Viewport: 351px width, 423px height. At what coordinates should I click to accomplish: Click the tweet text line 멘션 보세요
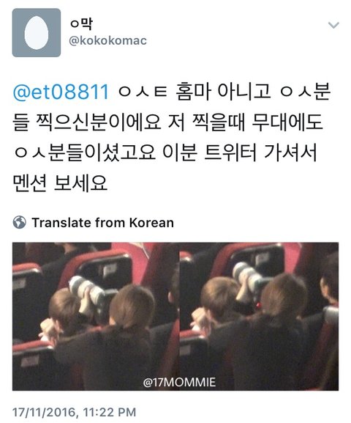click(x=60, y=183)
